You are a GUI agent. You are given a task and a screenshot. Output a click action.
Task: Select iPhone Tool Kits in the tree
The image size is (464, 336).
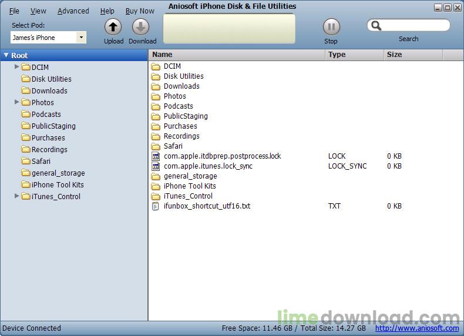point(58,184)
